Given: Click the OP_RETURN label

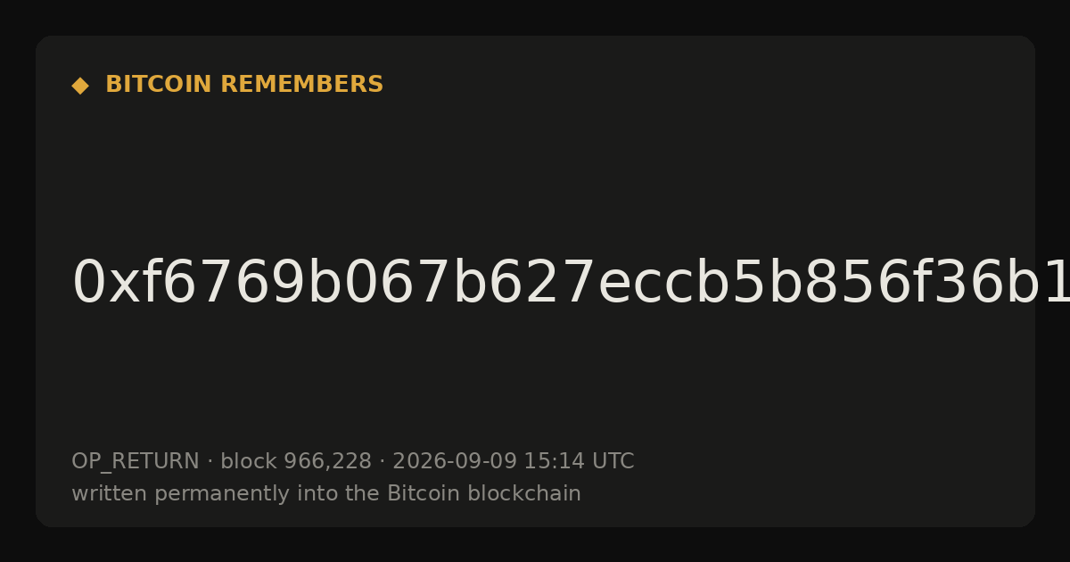Looking at the screenshot, I should 136,461.
